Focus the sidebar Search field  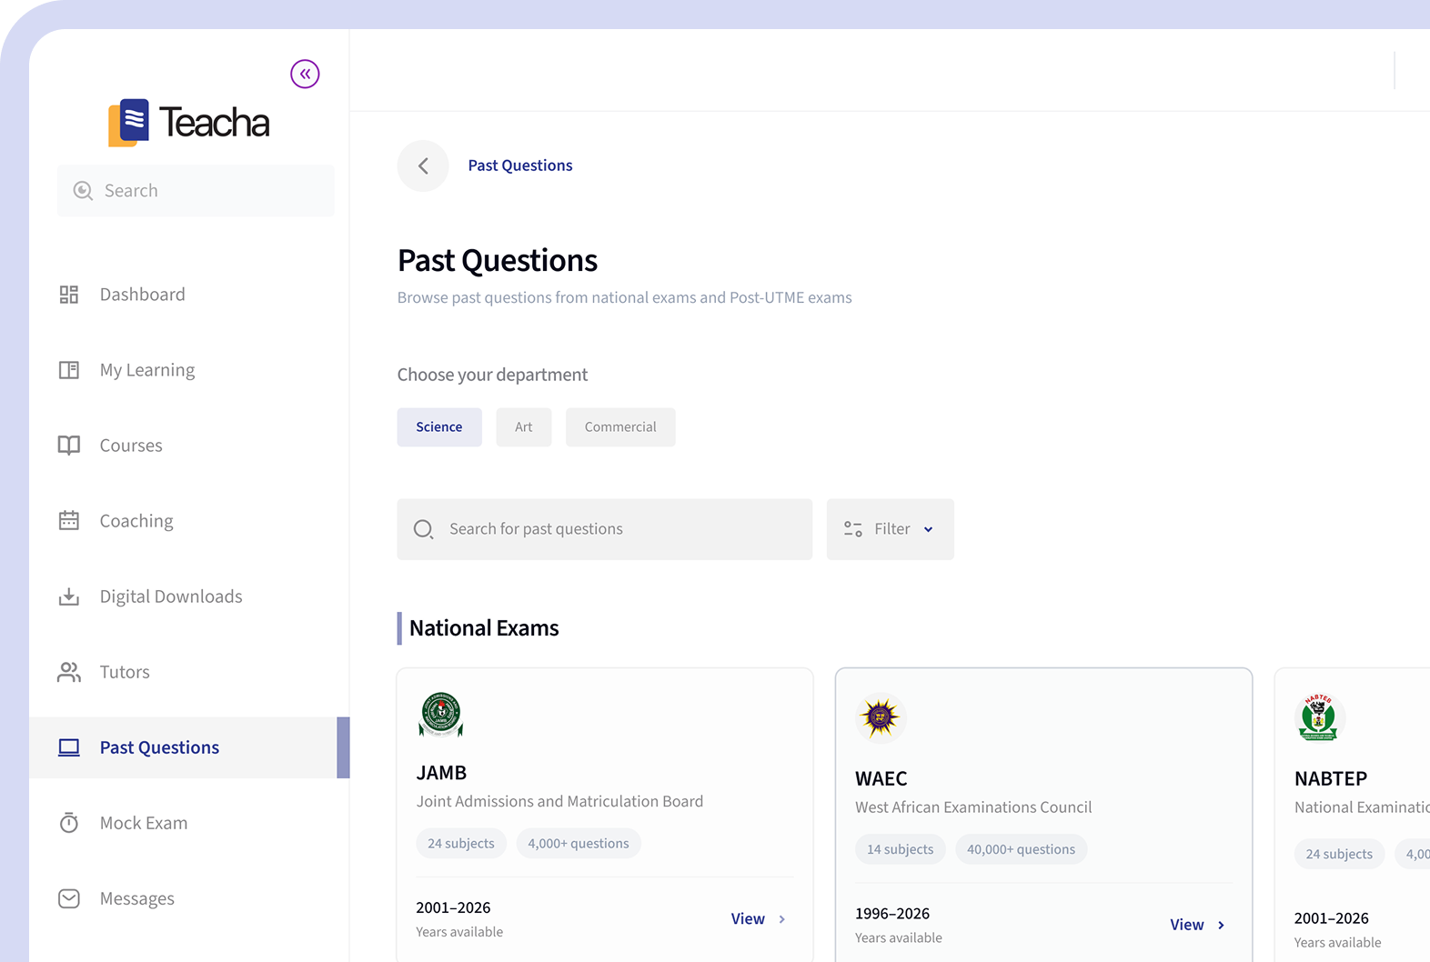click(196, 190)
